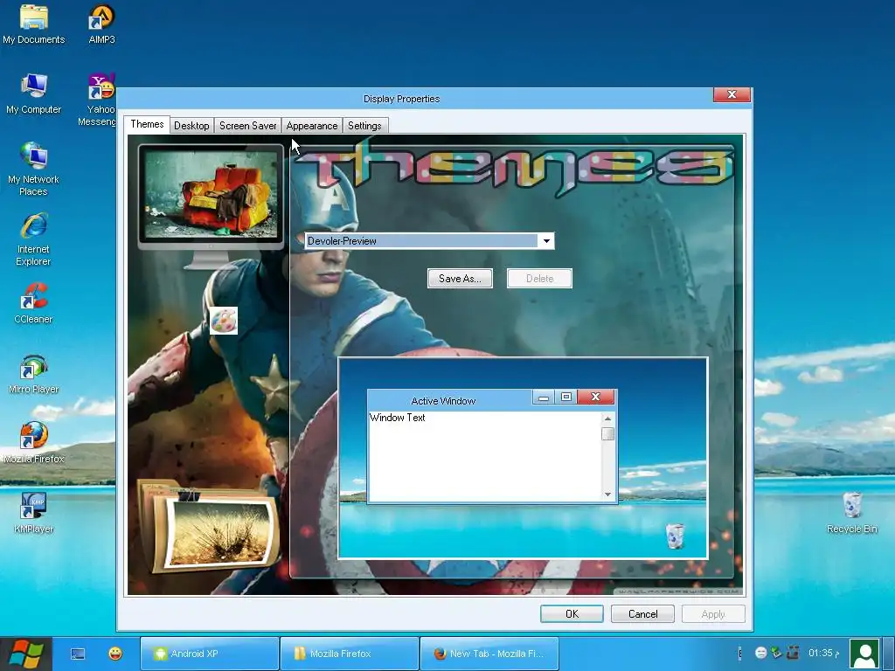Click the user avatar icon in taskbar corner
Screen dimensions: 895x671
[864, 654]
